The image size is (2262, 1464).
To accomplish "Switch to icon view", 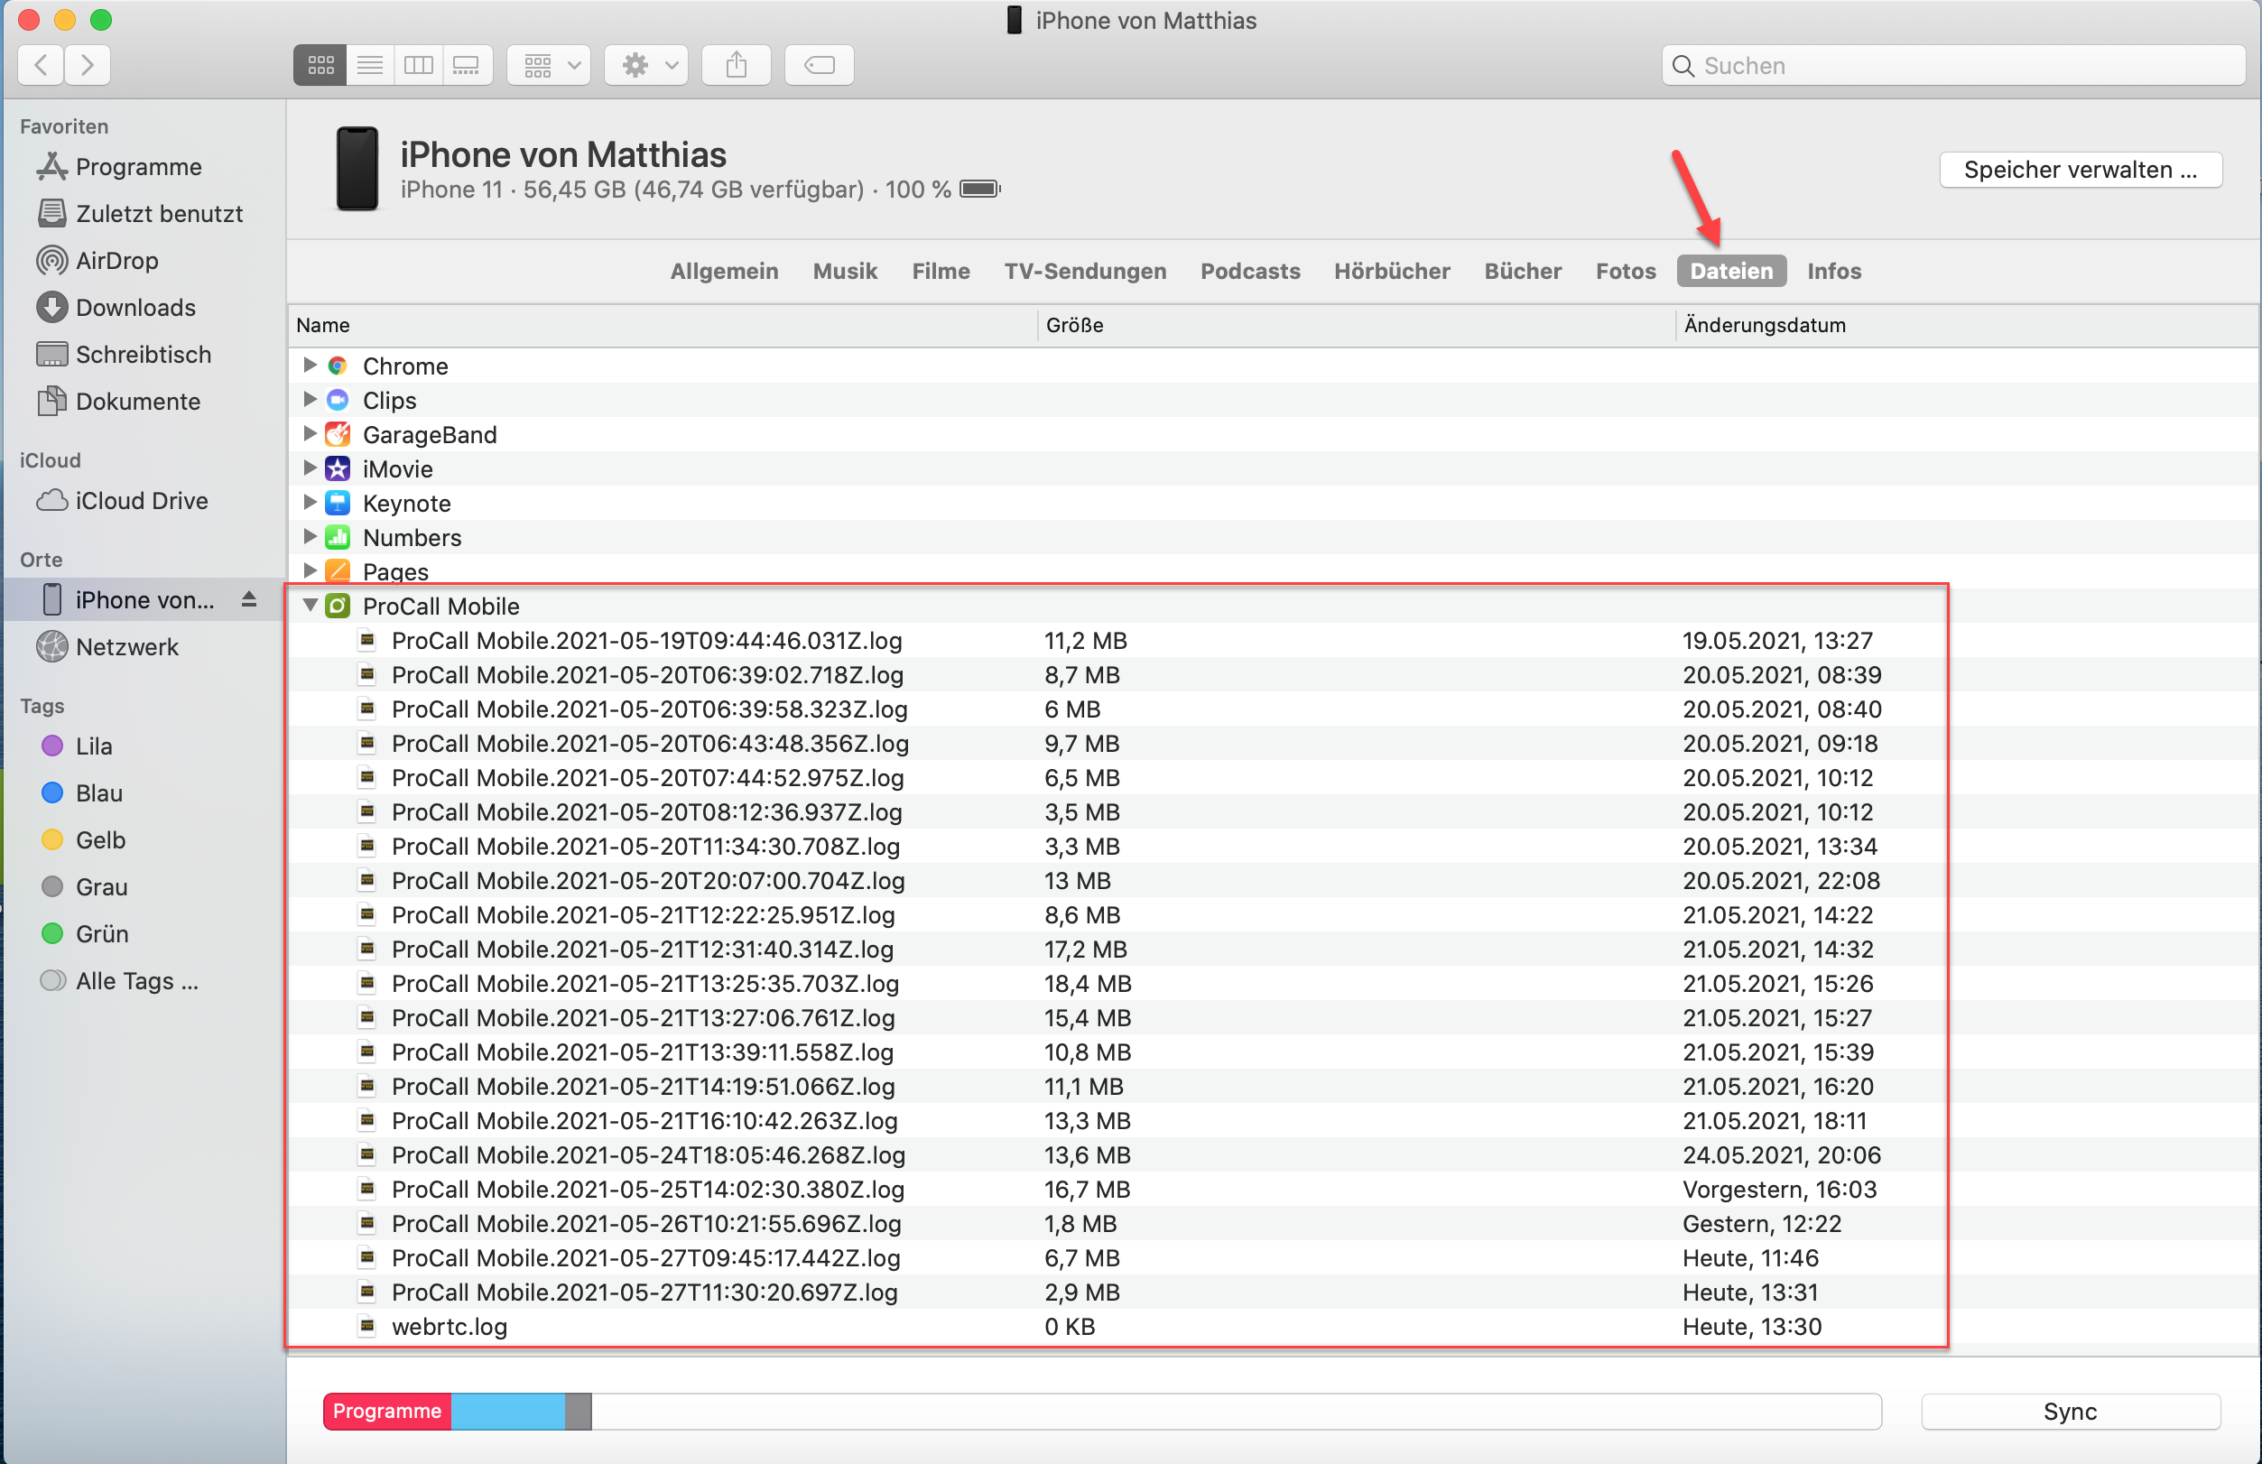I will point(320,66).
